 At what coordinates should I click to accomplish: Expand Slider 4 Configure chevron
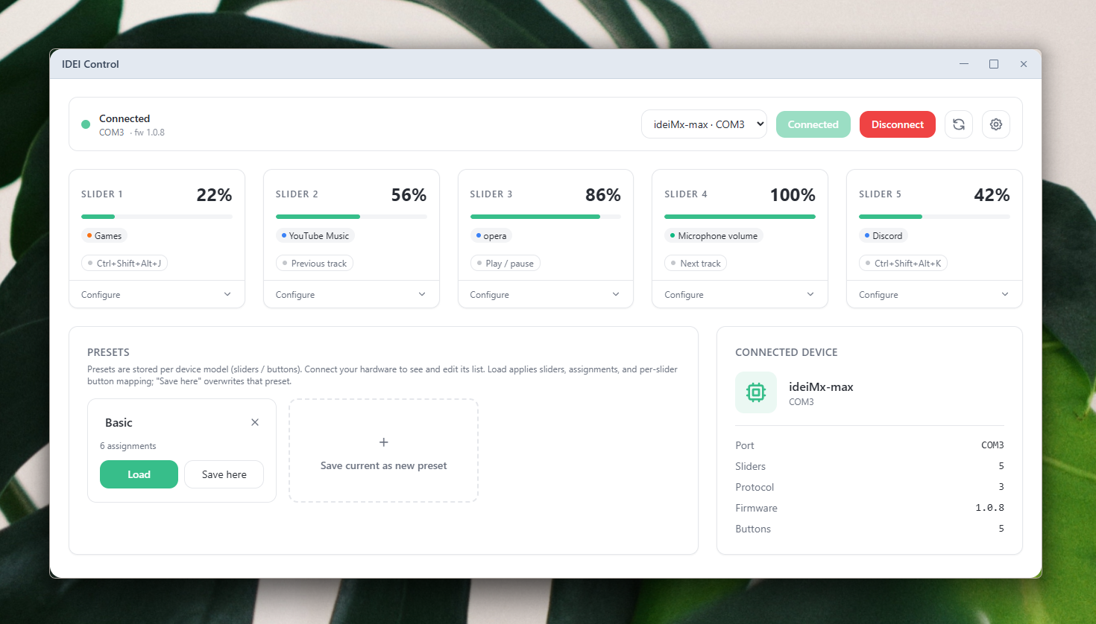click(x=810, y=294)
